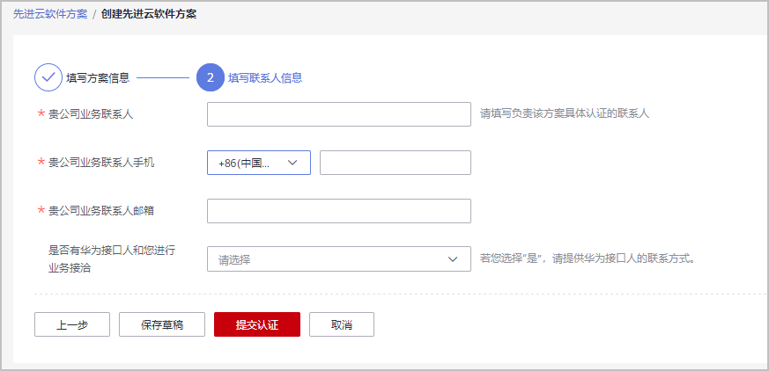Submit with the 提交认证 button

point(257,324)
